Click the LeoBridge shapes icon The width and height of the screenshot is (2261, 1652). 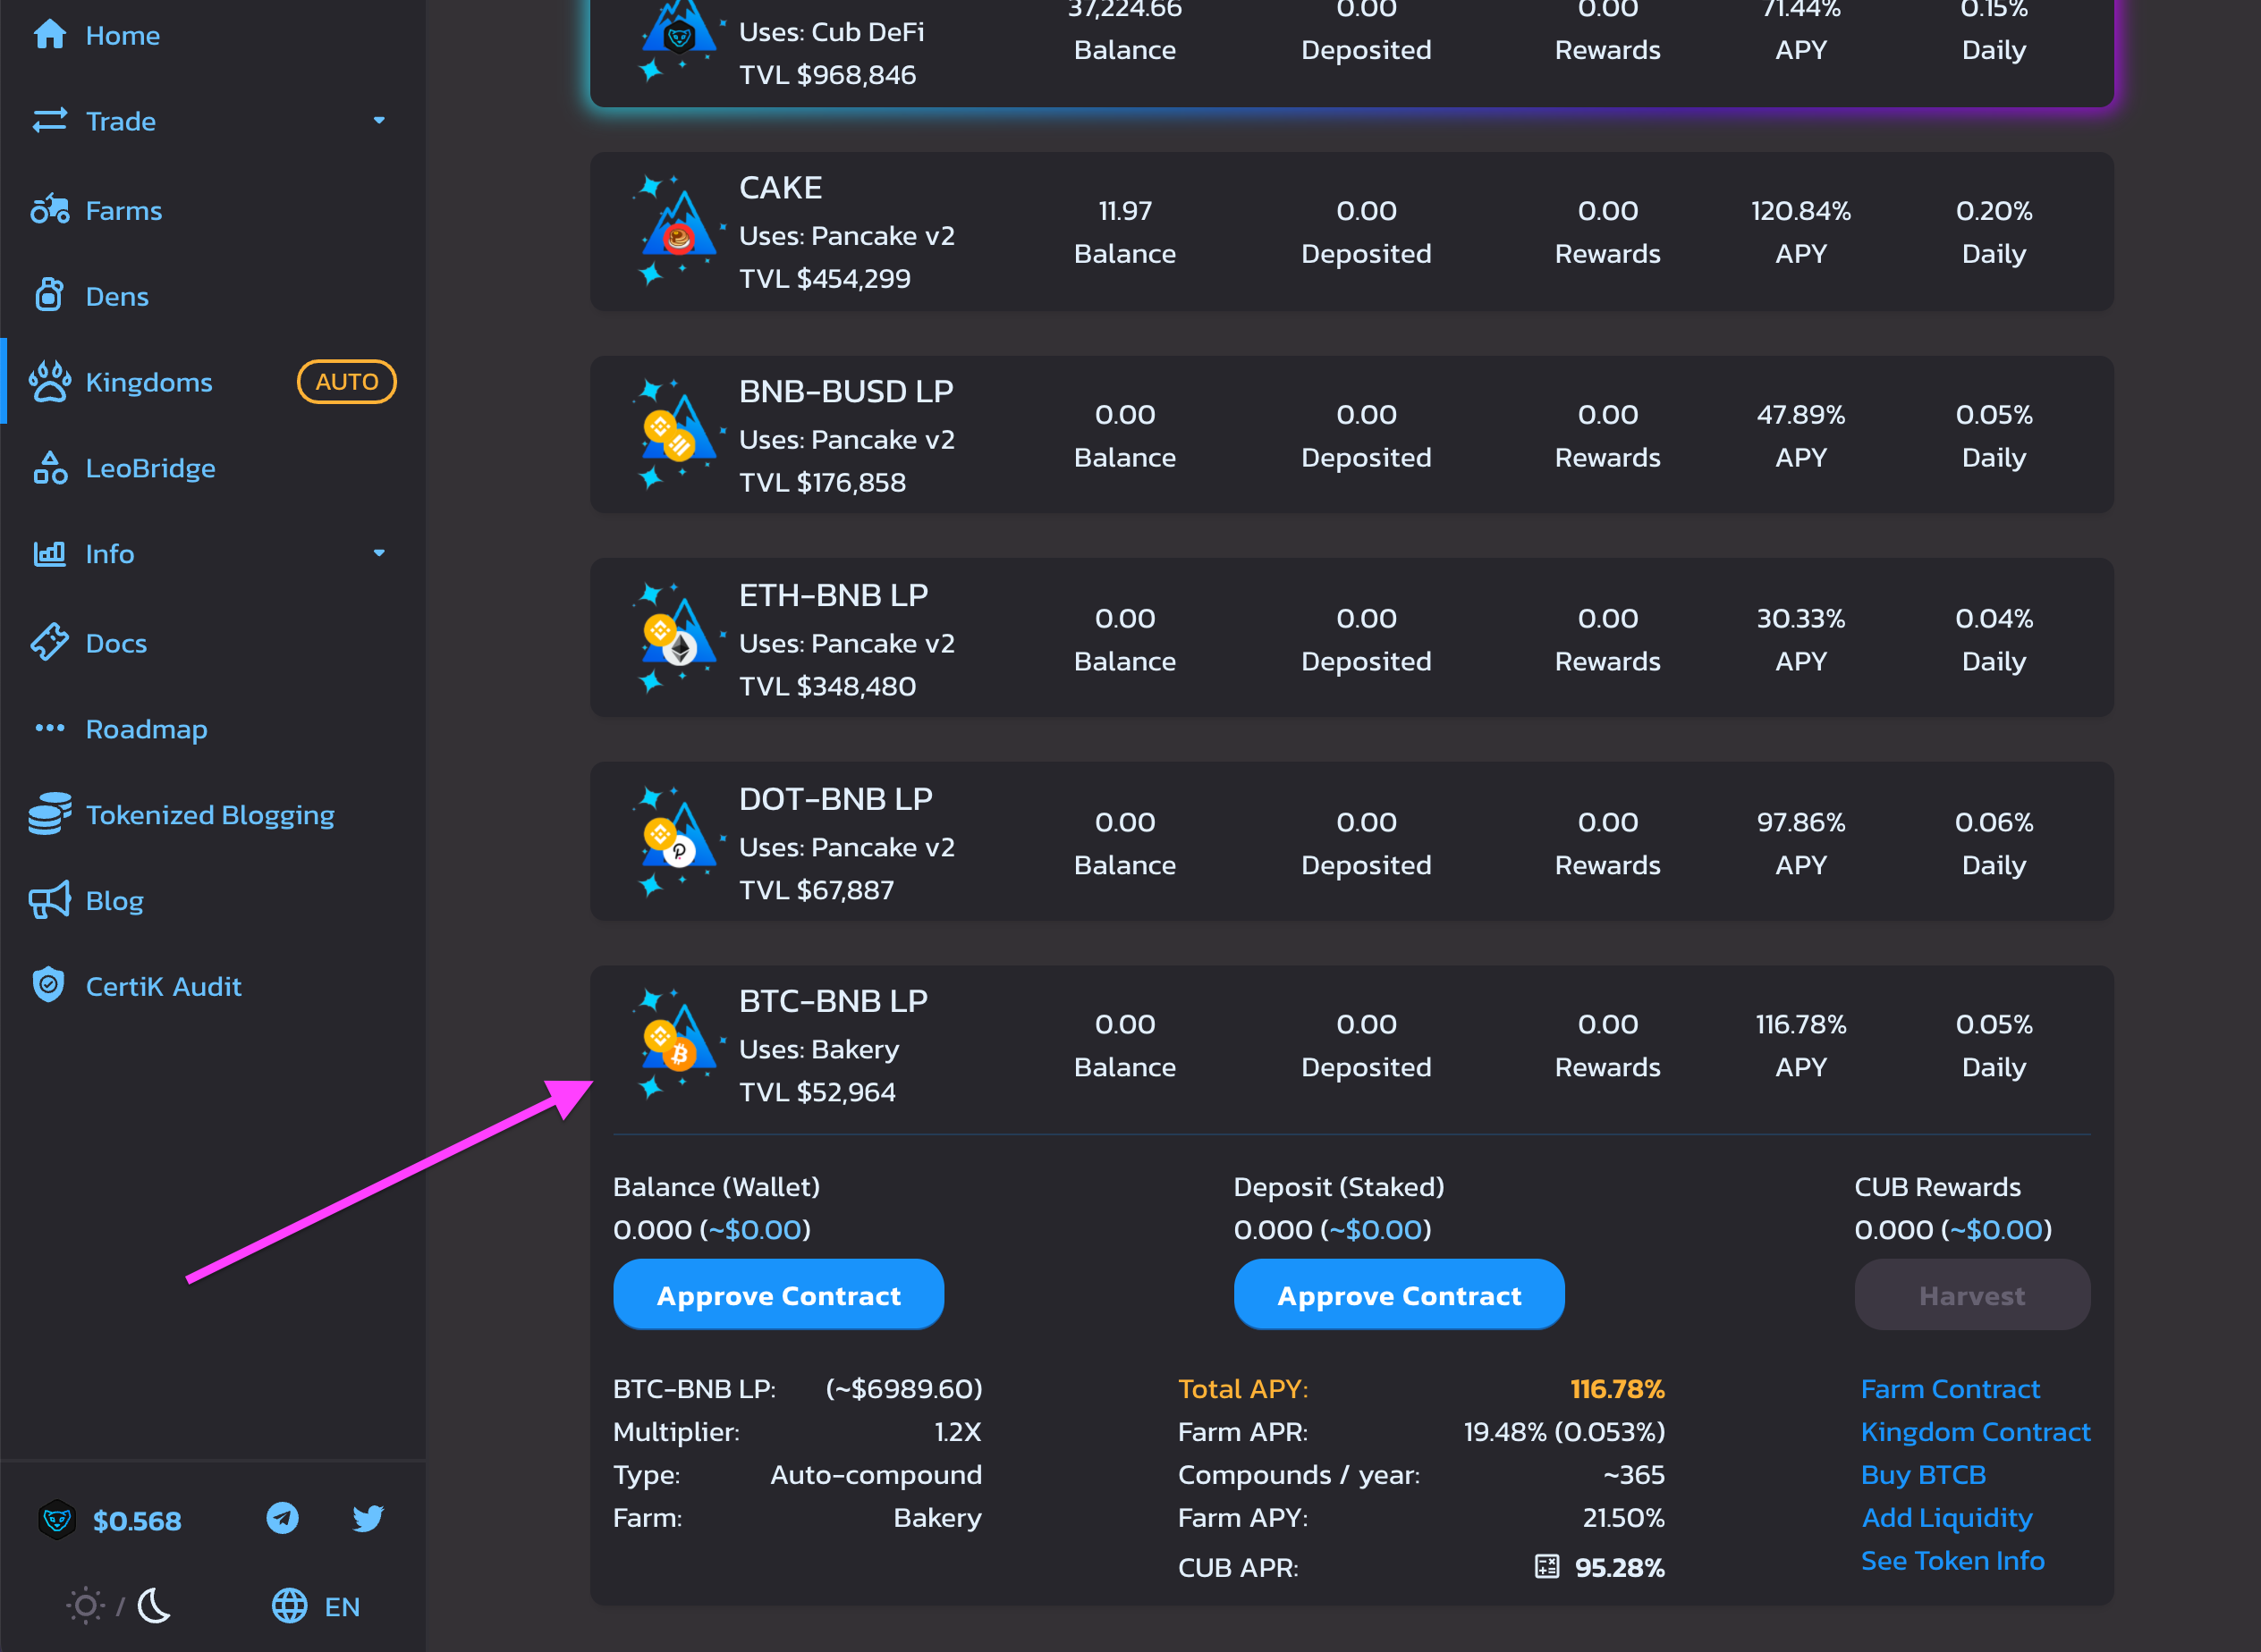pos(49,467)
